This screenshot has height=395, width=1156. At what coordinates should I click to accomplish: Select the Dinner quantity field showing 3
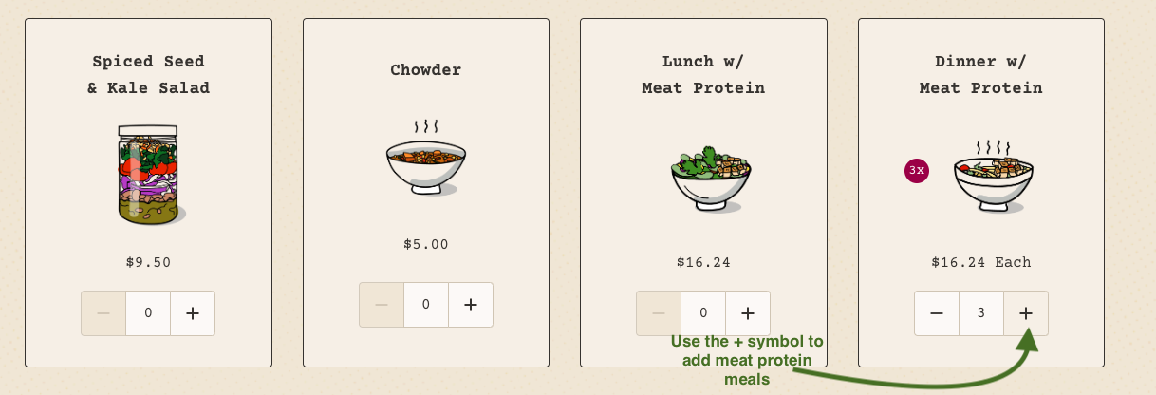pyautogui.click(x=981, y=313)
